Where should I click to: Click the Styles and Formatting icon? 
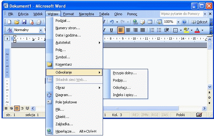pyautogui.click(x=10, y=30)
